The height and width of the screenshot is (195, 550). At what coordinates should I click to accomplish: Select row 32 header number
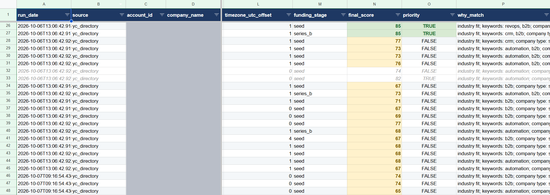click(x=8, y=71)
